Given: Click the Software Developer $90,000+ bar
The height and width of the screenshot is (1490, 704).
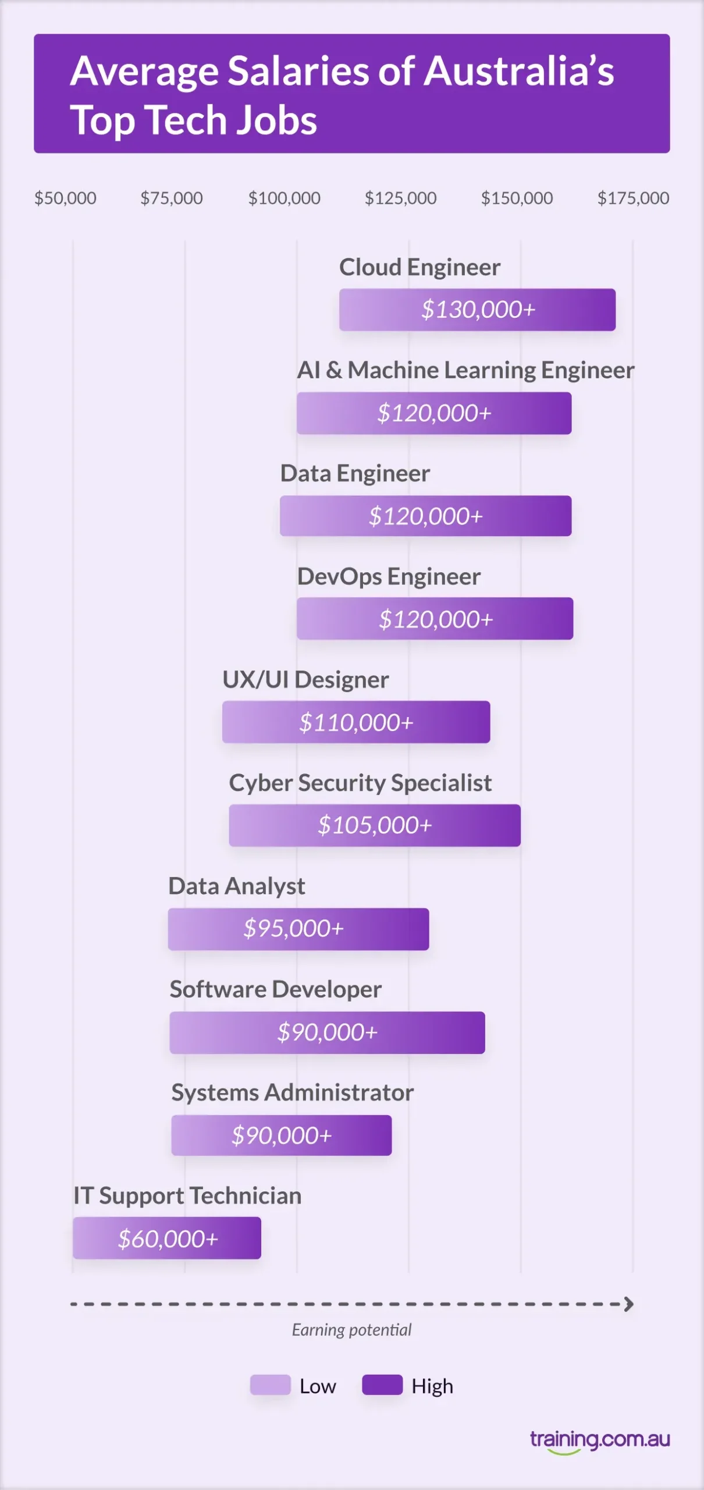Looking at the screenshot, I should click(327, 1033).
